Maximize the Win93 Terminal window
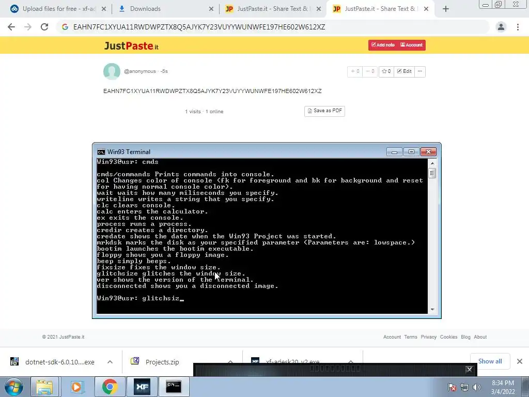This screenshot has width=529, height=397. point(411,152)
